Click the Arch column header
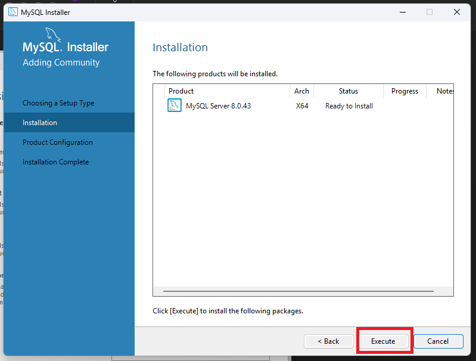Viewport: 476px width, 361px height. coord(302,91)
